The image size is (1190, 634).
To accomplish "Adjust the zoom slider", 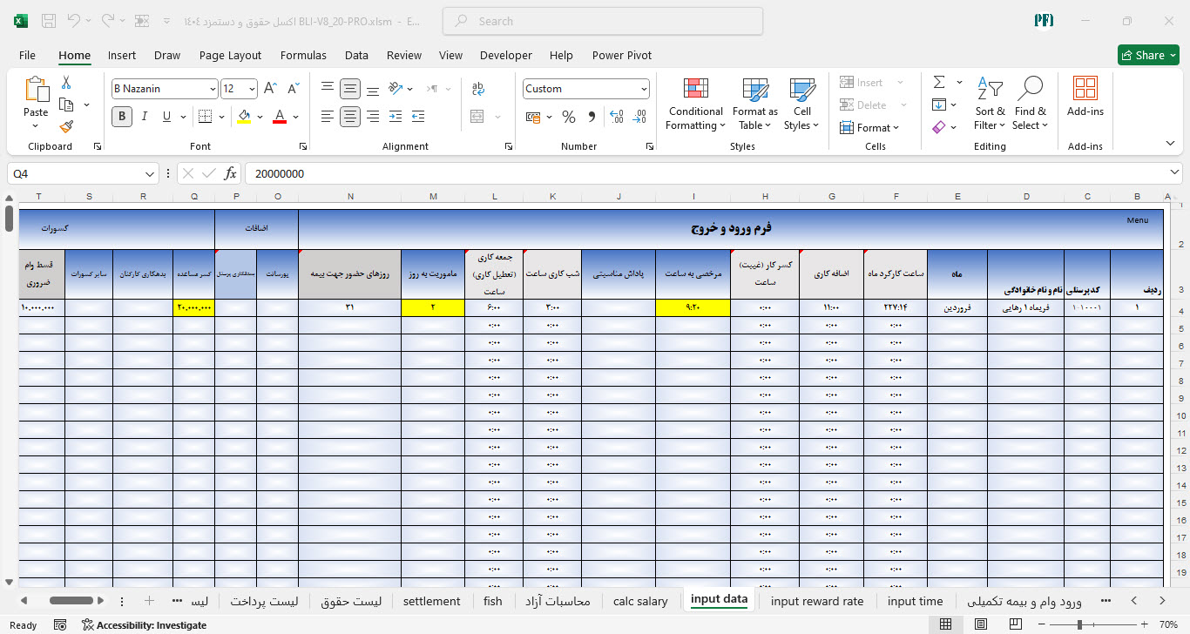I will click(x=1079, y=624).
